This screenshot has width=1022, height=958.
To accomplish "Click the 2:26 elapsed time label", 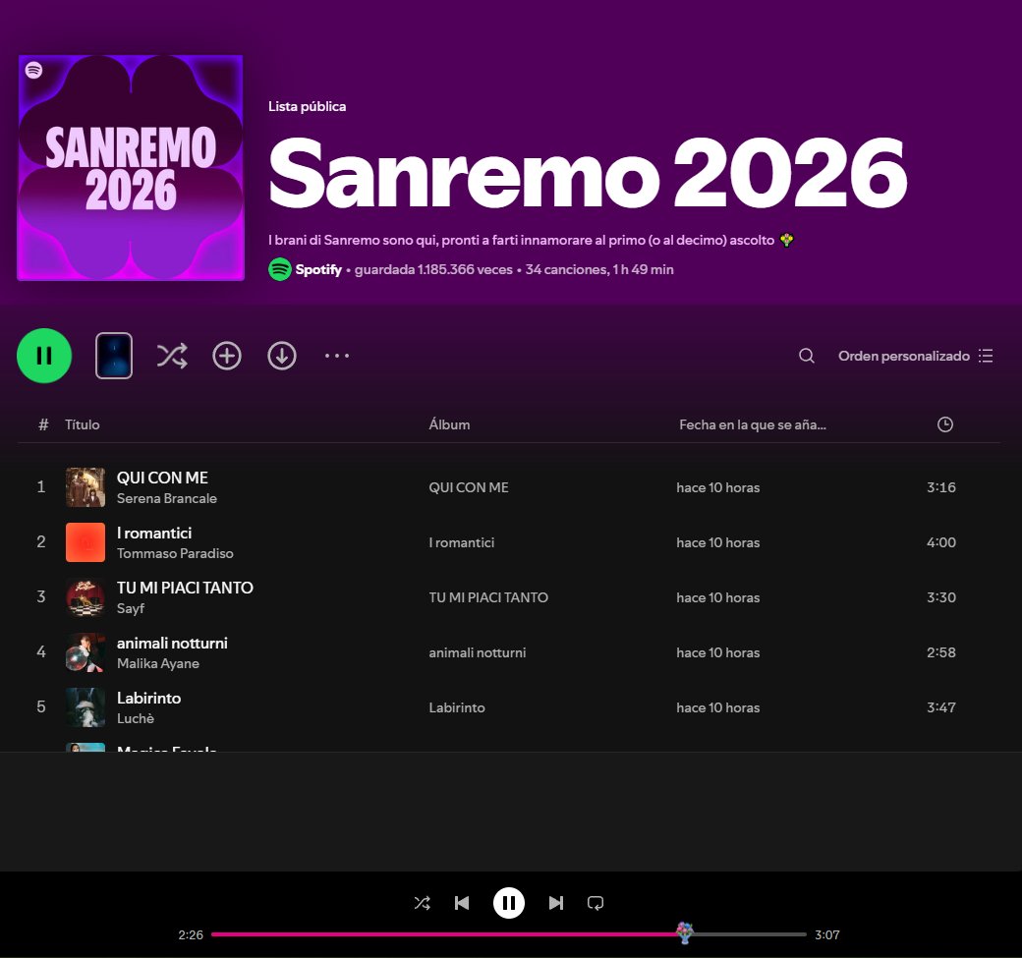I will pyautogui.click(x=191, y=935).
